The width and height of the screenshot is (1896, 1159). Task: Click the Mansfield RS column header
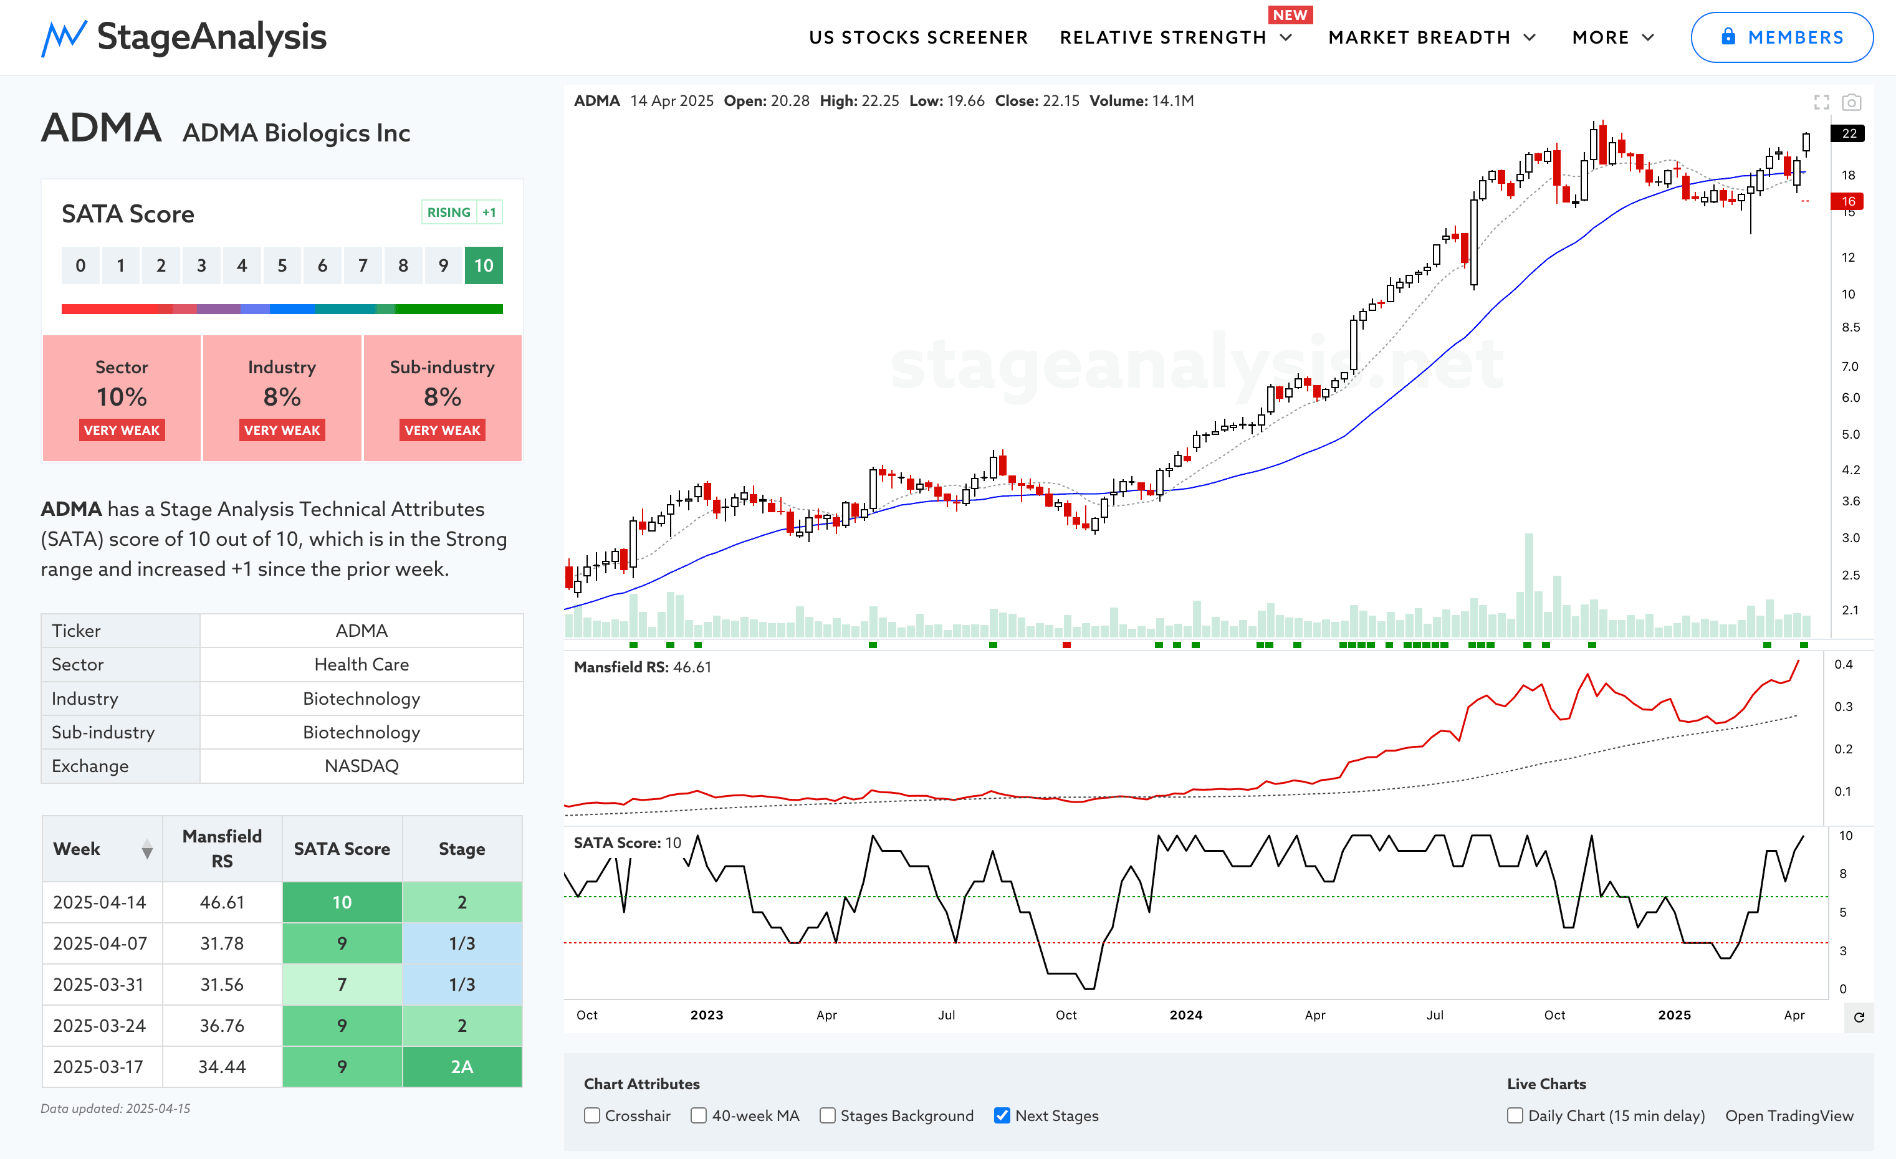coord(222,848)
